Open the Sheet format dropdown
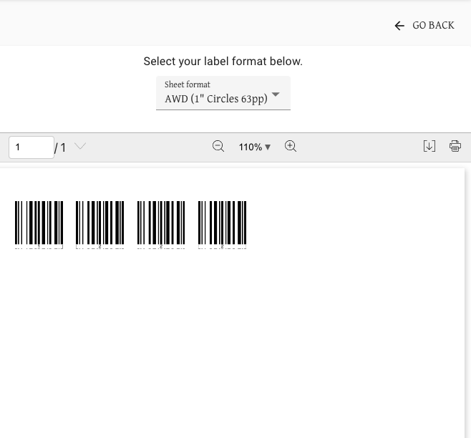471x438 pixels. 223,93
